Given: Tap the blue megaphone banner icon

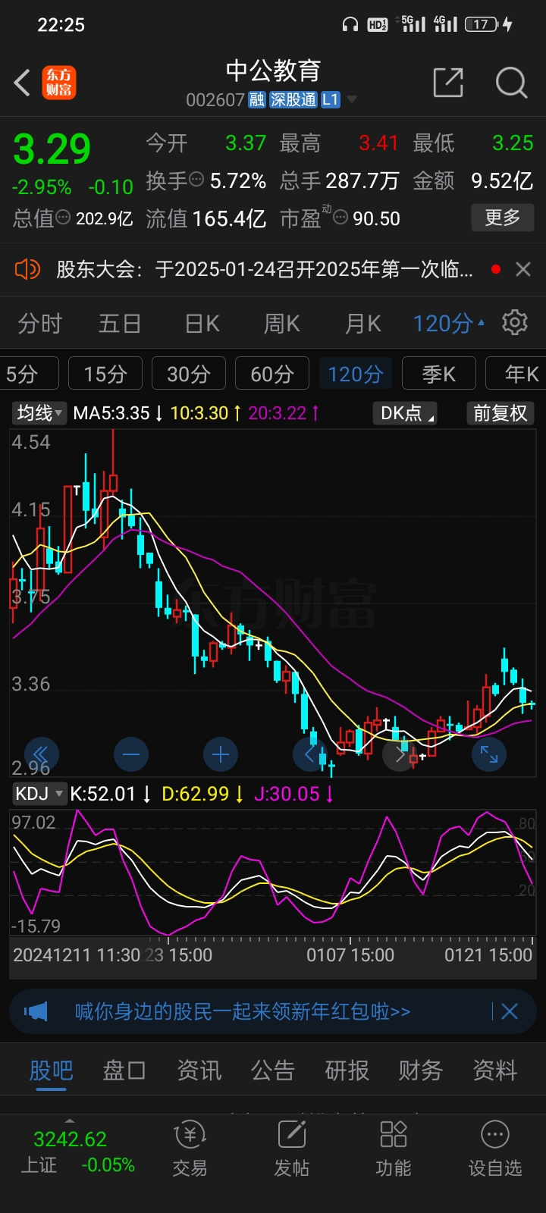Looking at the screenshot, I should (36, 1011).
